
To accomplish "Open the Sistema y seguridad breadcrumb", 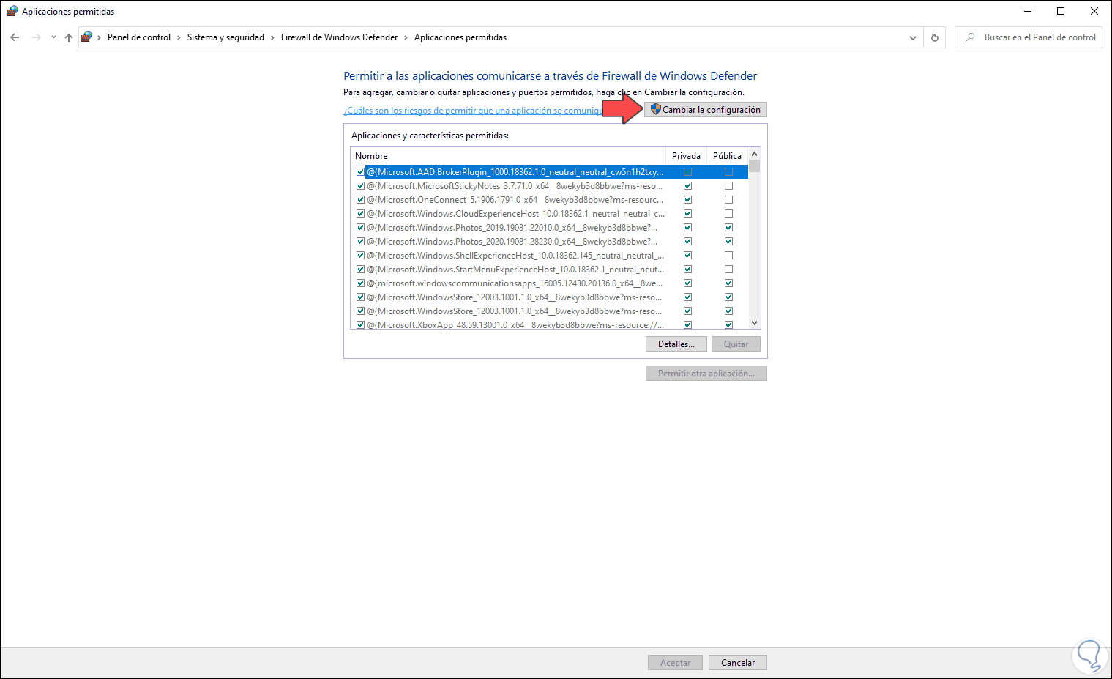I will (225, 37).
